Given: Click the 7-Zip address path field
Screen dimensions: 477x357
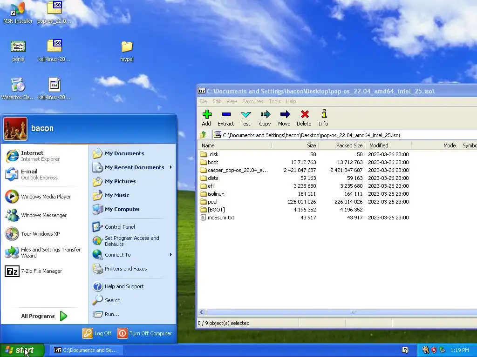Looking at the screenshot, I should (345, 135).
